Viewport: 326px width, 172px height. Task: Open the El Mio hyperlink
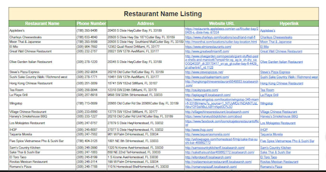tap(265, 47)
